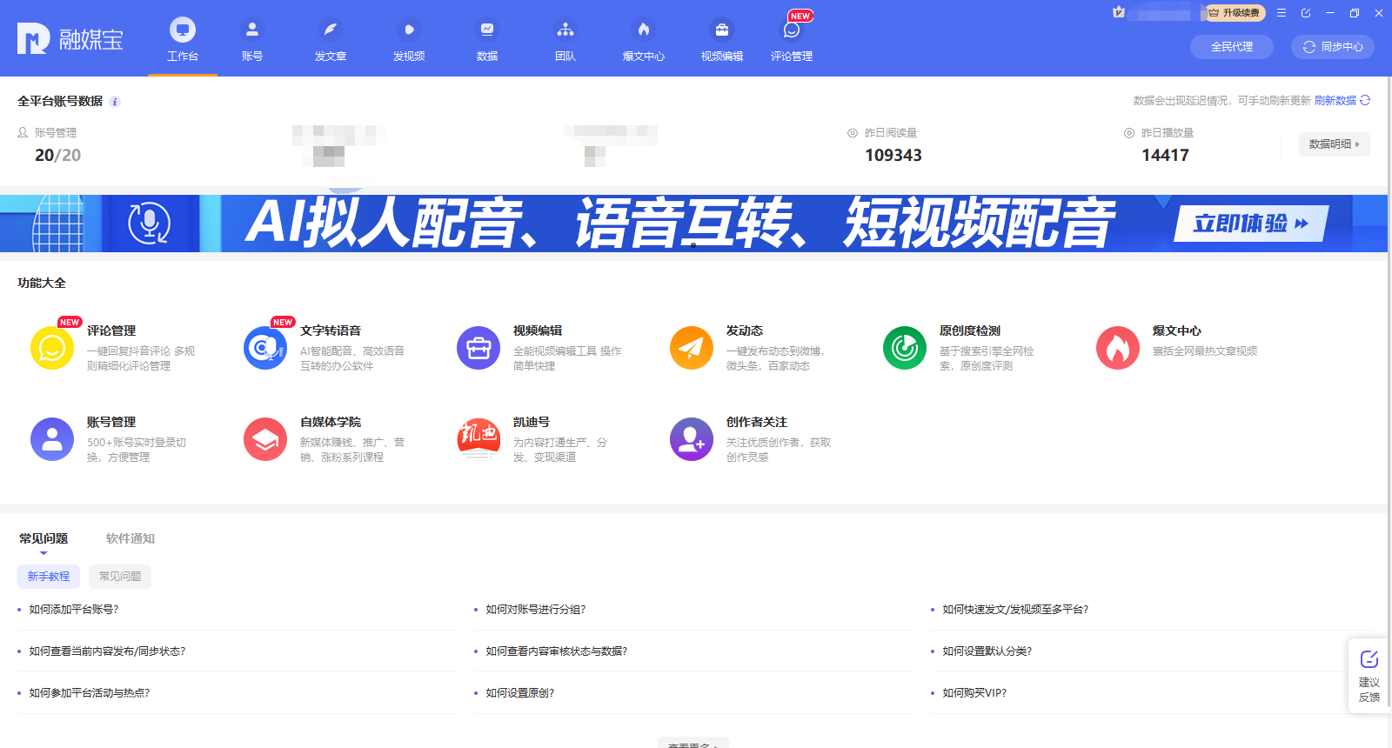Click the 同步中心 button
The width and height of the screenshot is (1392, 748).
click(1333, 47)
